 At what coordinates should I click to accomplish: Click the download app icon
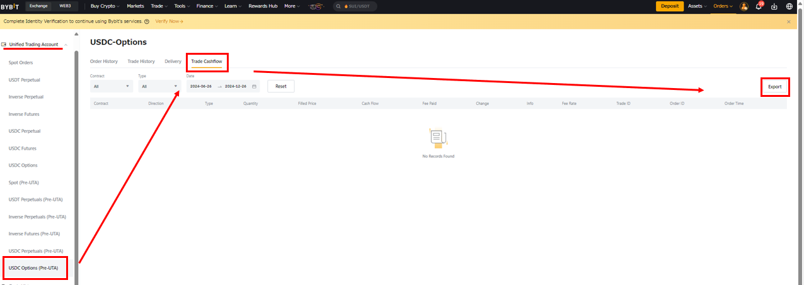[x=774, y=6]
